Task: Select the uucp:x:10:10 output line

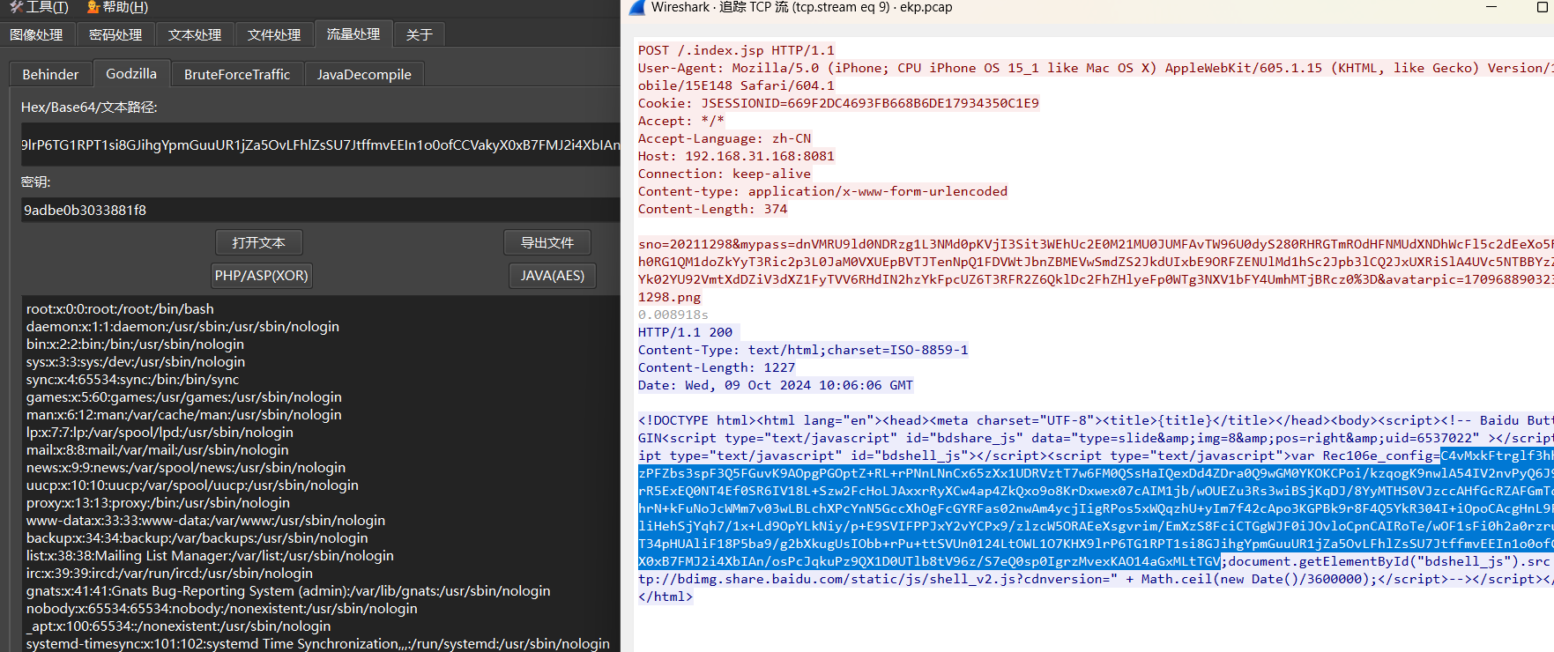Action: (x=192, y=485)
